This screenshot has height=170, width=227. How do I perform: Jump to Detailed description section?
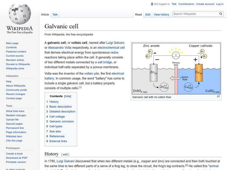[x=62, y=111]
